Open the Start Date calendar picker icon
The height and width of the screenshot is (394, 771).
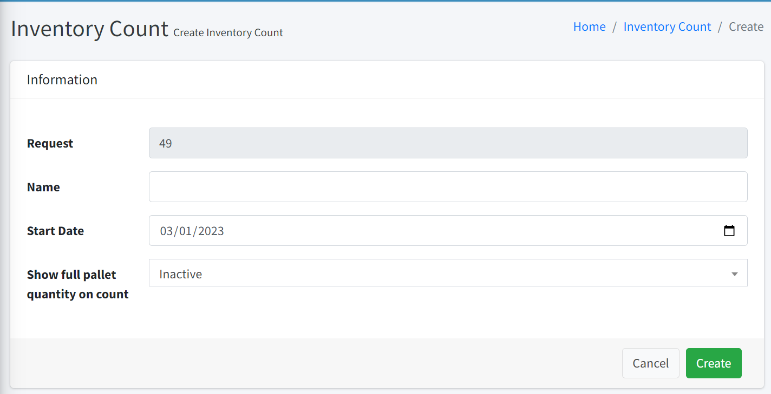[x=729, y=231]
